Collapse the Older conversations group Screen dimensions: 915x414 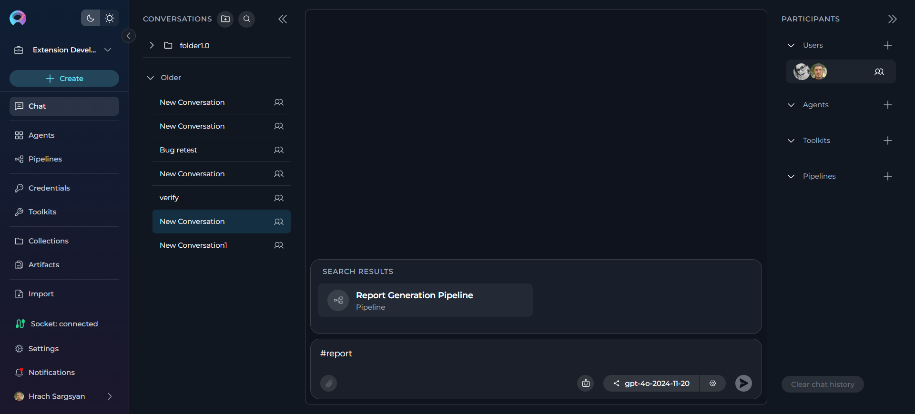point(151,78)
